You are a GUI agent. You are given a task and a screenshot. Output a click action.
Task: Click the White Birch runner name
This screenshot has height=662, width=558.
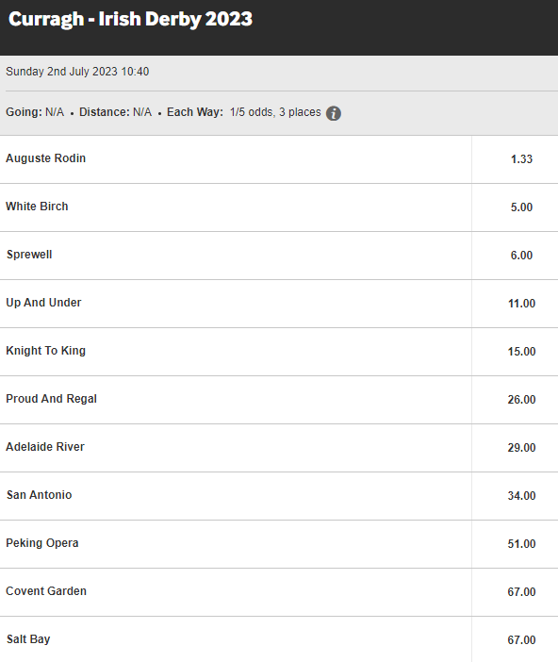pyautogui.click(x=37, y=207)
